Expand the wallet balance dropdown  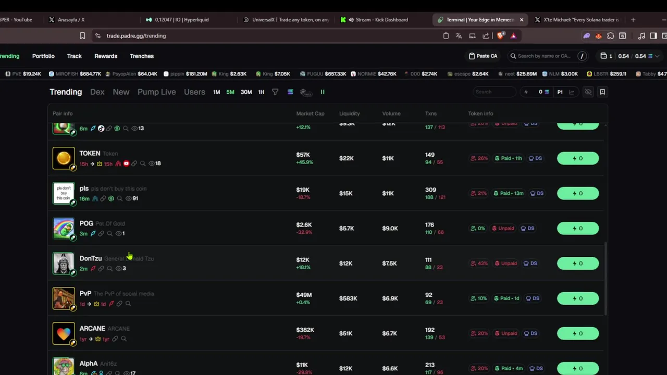657,56
